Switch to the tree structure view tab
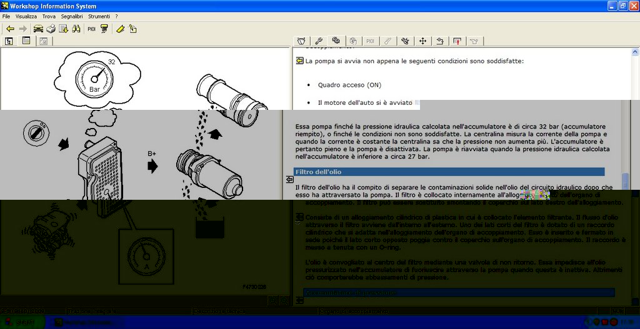 (9, 41)
